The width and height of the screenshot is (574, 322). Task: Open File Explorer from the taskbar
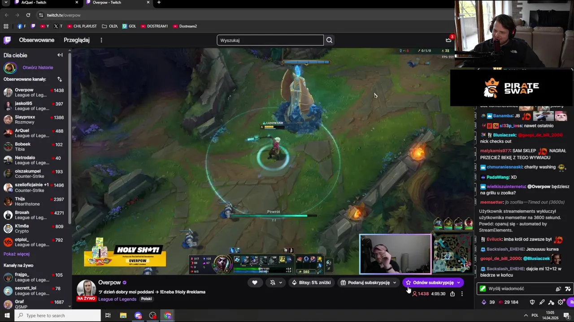(x=123, y=315)
